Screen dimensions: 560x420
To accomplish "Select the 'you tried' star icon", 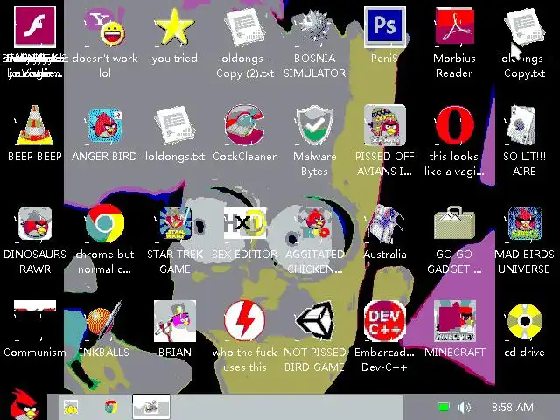I will tap(174, 27).
